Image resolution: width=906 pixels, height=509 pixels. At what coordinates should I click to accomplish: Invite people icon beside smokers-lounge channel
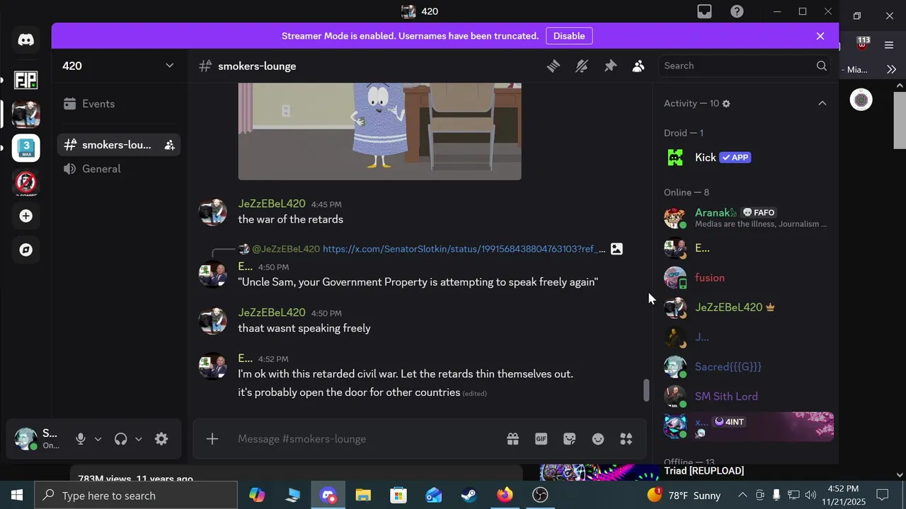tap(170, 145)
